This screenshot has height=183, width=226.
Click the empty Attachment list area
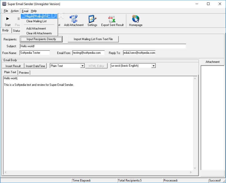point(213,118)
